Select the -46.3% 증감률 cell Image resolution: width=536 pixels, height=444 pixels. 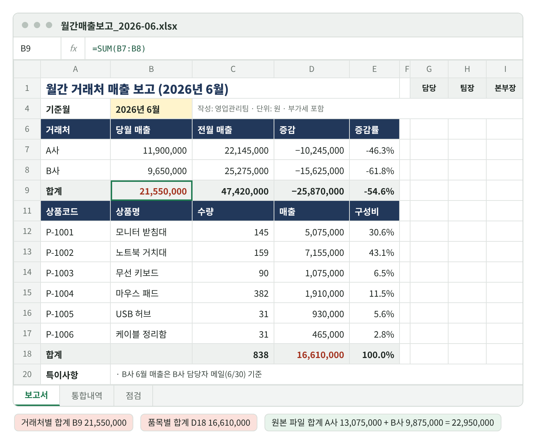[x=374, y=150]
